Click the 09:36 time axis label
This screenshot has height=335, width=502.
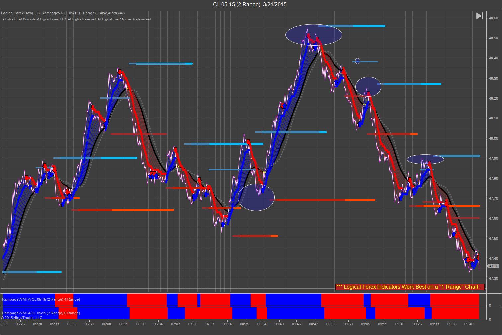452,324
